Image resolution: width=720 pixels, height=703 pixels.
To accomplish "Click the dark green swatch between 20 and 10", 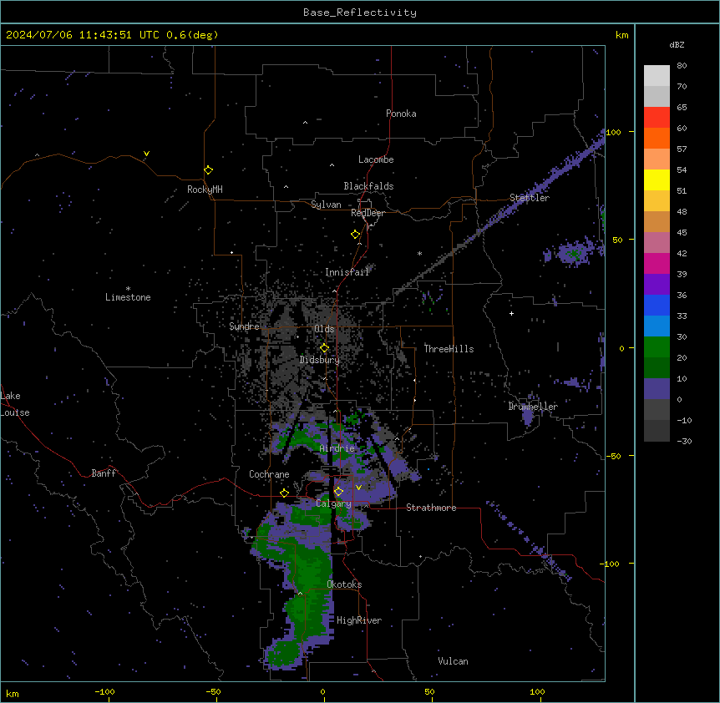I will tap(657, 368).
